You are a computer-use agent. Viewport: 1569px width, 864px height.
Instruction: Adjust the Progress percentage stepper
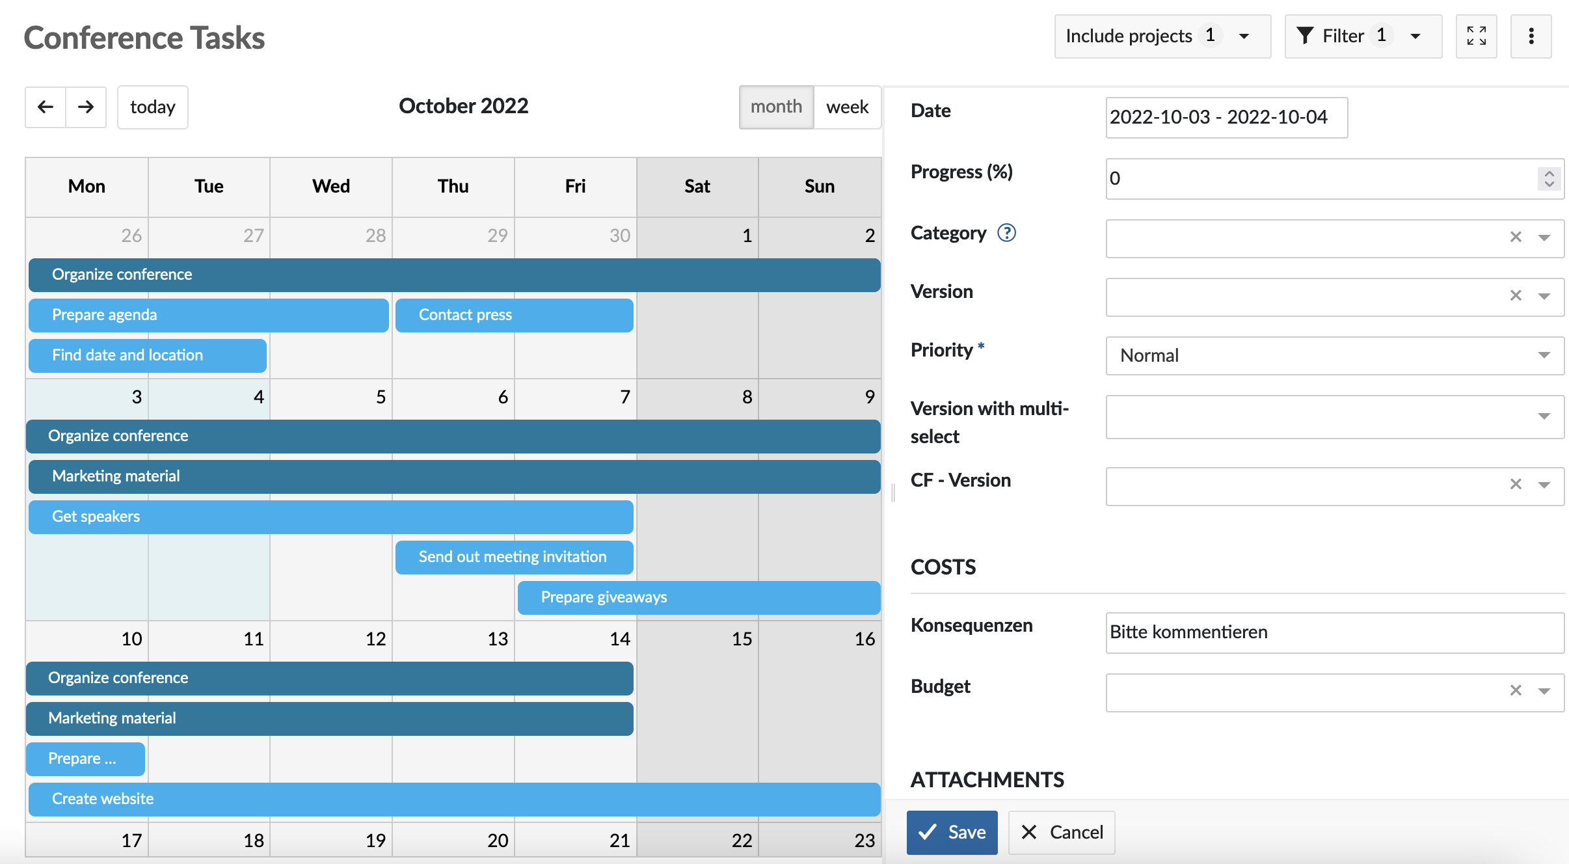tap(1550, 179)
